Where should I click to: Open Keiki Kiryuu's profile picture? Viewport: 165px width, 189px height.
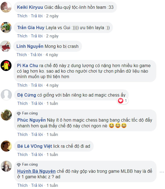pos(6,7)
